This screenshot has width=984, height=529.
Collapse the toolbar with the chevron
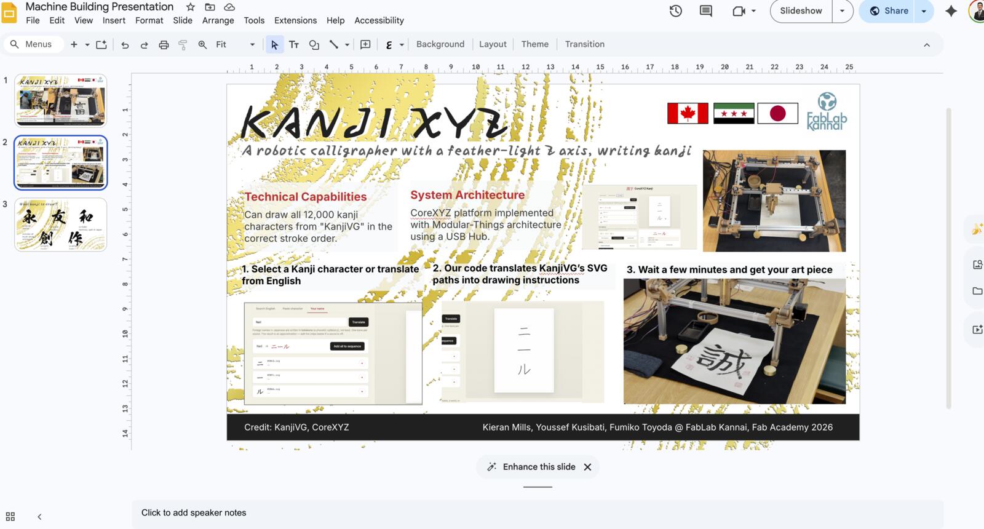point(927,44)
